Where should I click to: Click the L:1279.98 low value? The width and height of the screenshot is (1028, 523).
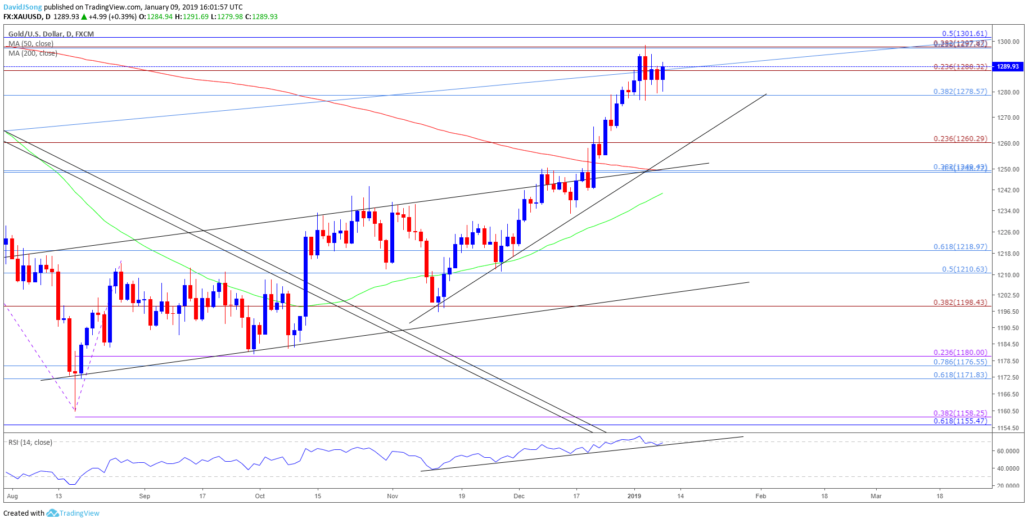click(227, 17)
